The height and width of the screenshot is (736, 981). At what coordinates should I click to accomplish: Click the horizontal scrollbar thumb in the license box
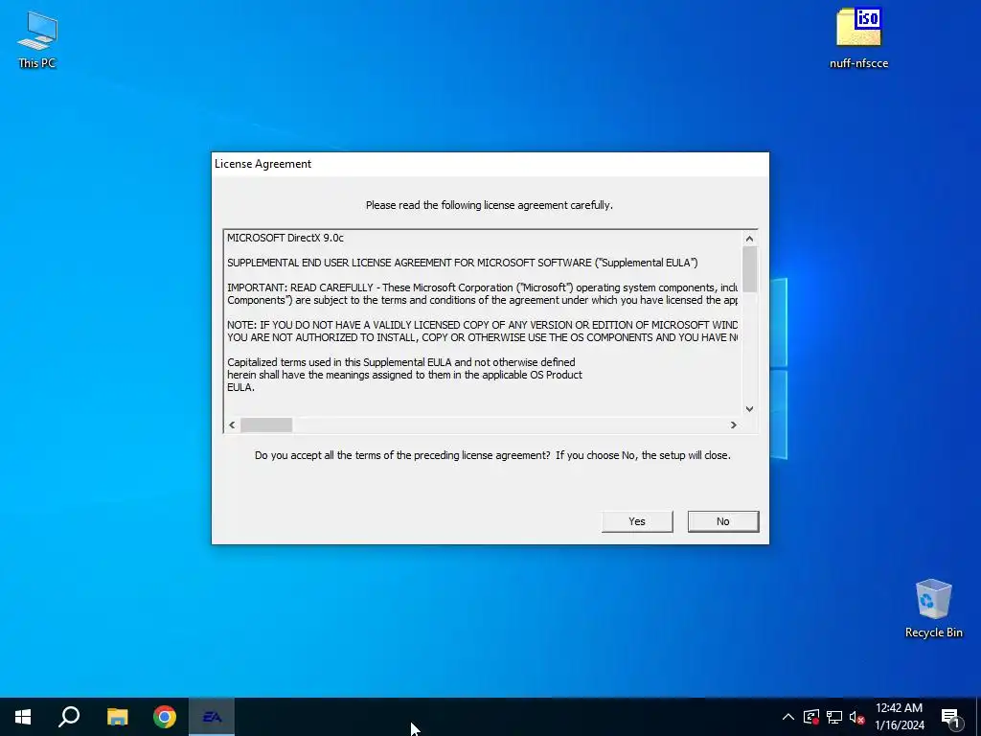point(266,425)
